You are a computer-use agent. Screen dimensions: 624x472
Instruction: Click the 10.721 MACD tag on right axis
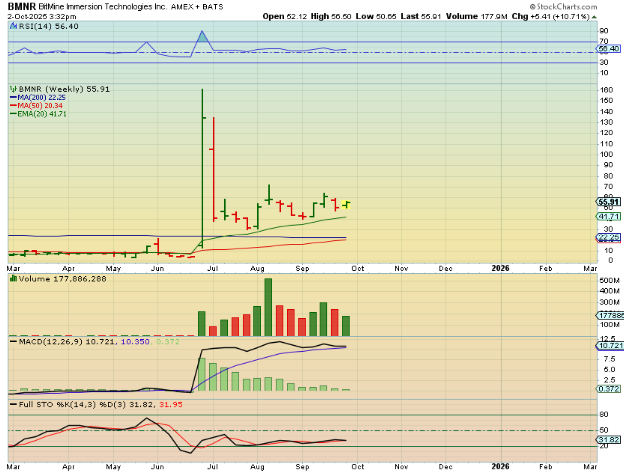610,346
